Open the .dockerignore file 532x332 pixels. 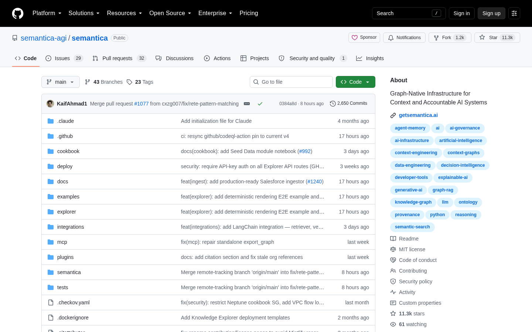[x=73, y=318]
